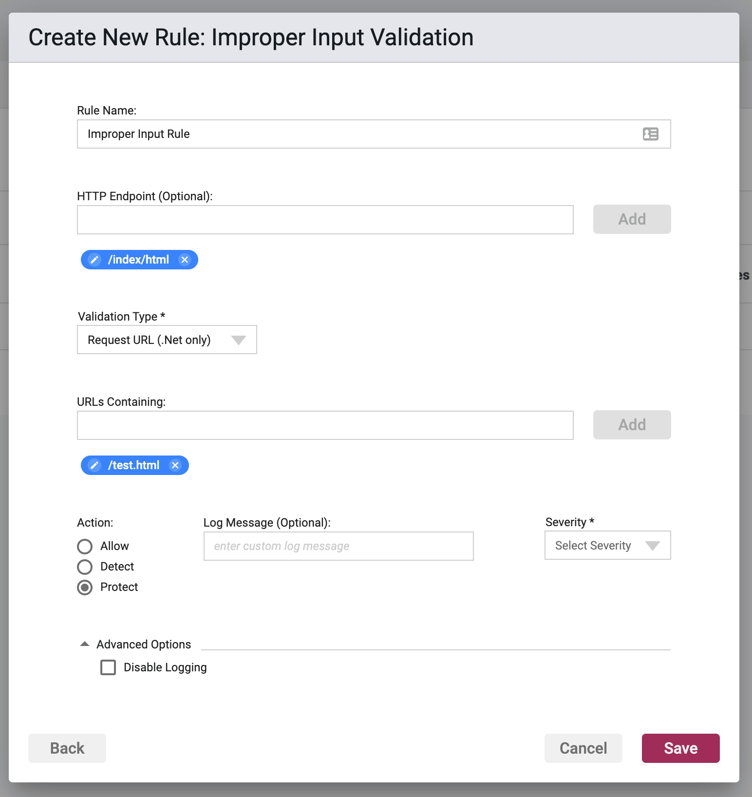Open Validation Type dropdown arrow

[x=239, y=340]
